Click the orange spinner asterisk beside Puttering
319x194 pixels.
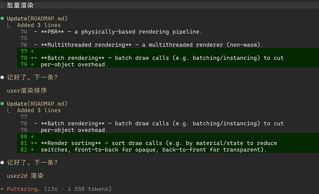pyautogui.click(x=2, y=189)
